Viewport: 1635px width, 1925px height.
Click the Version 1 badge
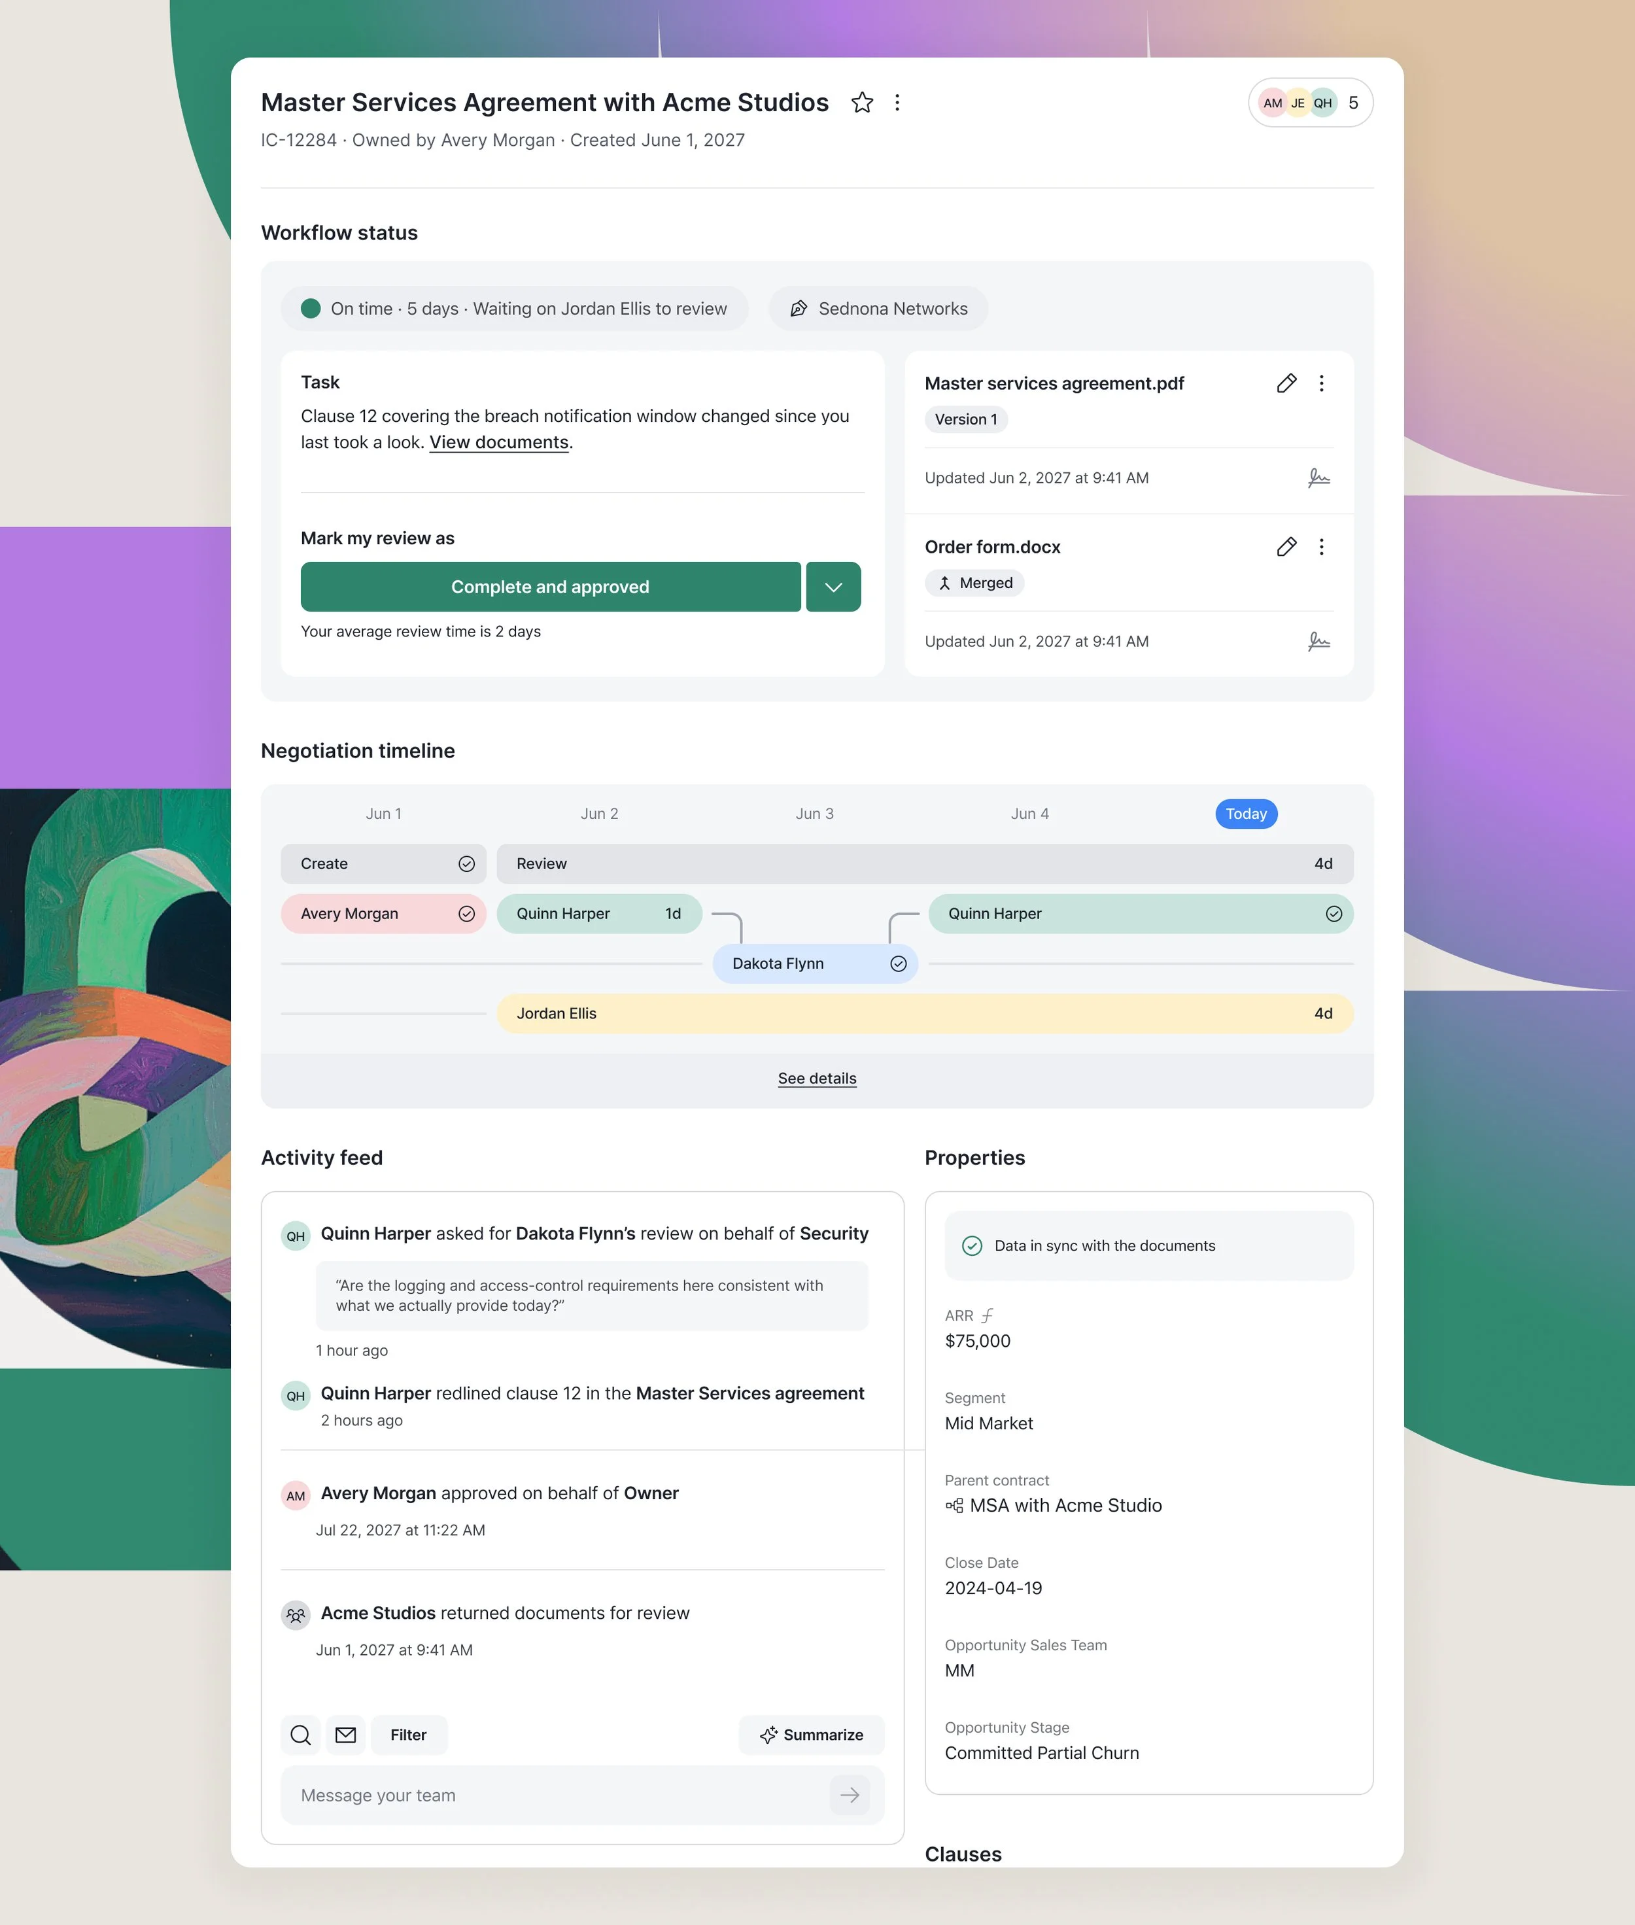pyautogui.click(x=967, y=419)
